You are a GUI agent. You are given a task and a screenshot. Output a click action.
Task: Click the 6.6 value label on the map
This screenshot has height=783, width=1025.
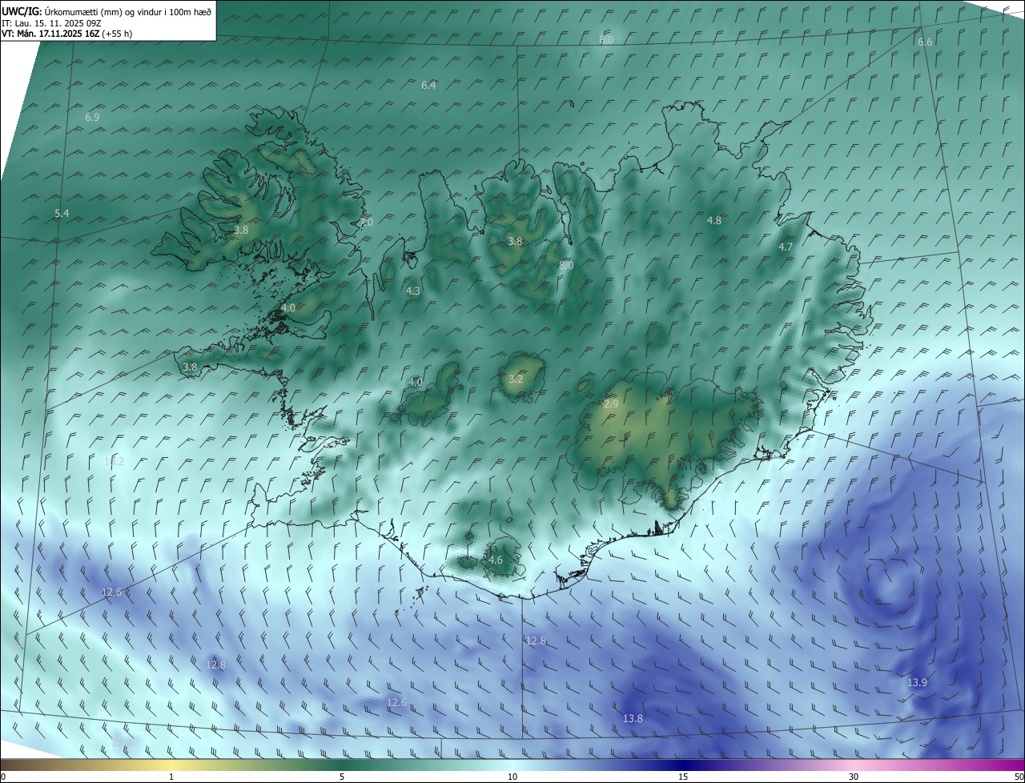pyautogui.click(x=925, y=42)
